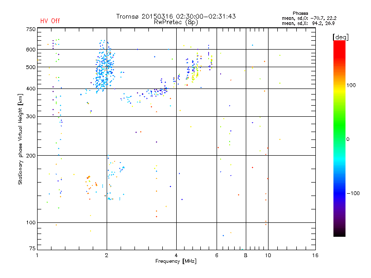Click the y-axis label '500'
This screenshot has width=371, height=278.
point(31,67)
